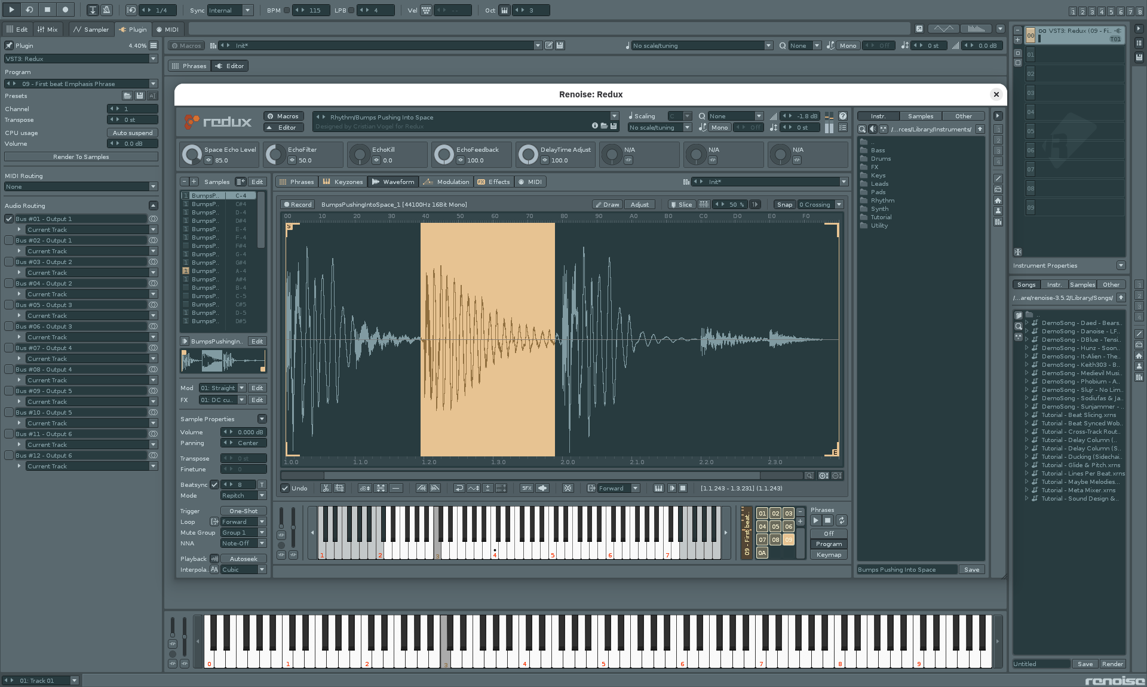1147x687 pixels.
Task: Click the Record button in transport bar
Action: [x=65, y=10]
